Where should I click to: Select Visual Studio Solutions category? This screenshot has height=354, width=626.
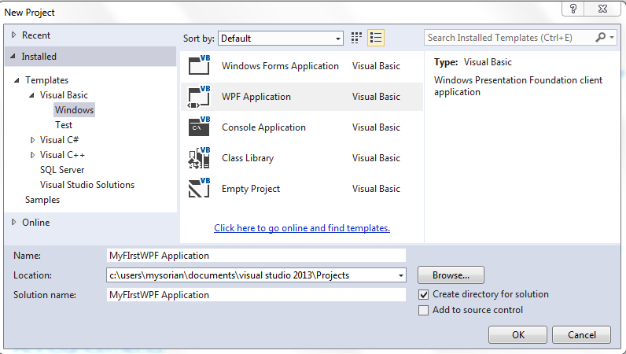(x=87, y=185)
